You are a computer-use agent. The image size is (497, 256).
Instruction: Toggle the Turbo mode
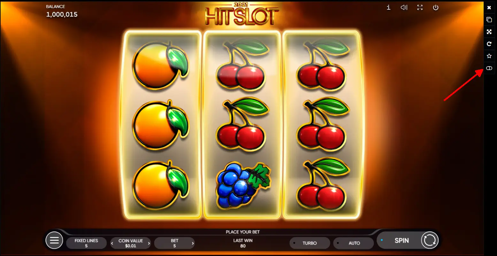(x=310, y=243)
